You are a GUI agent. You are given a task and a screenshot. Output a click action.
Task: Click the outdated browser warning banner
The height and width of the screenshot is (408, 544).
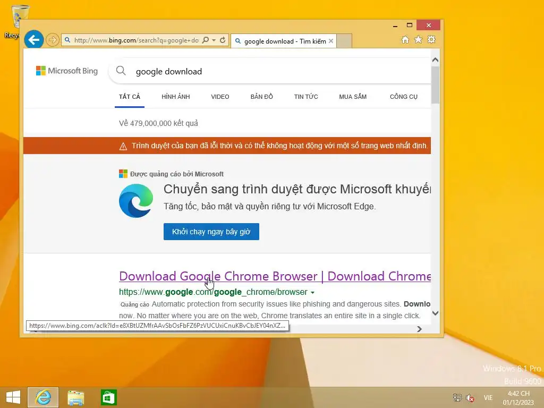[227, 146]
